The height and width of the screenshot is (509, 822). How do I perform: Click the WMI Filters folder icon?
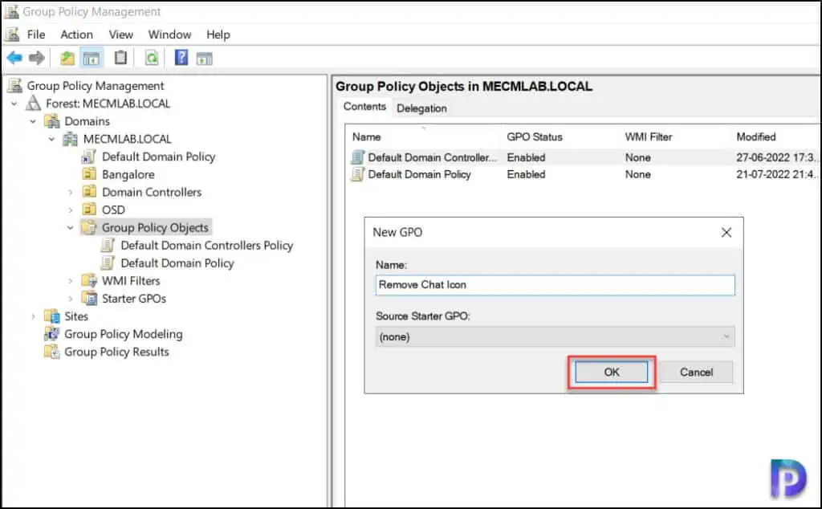pyautogui.click(x=89, y=280)
